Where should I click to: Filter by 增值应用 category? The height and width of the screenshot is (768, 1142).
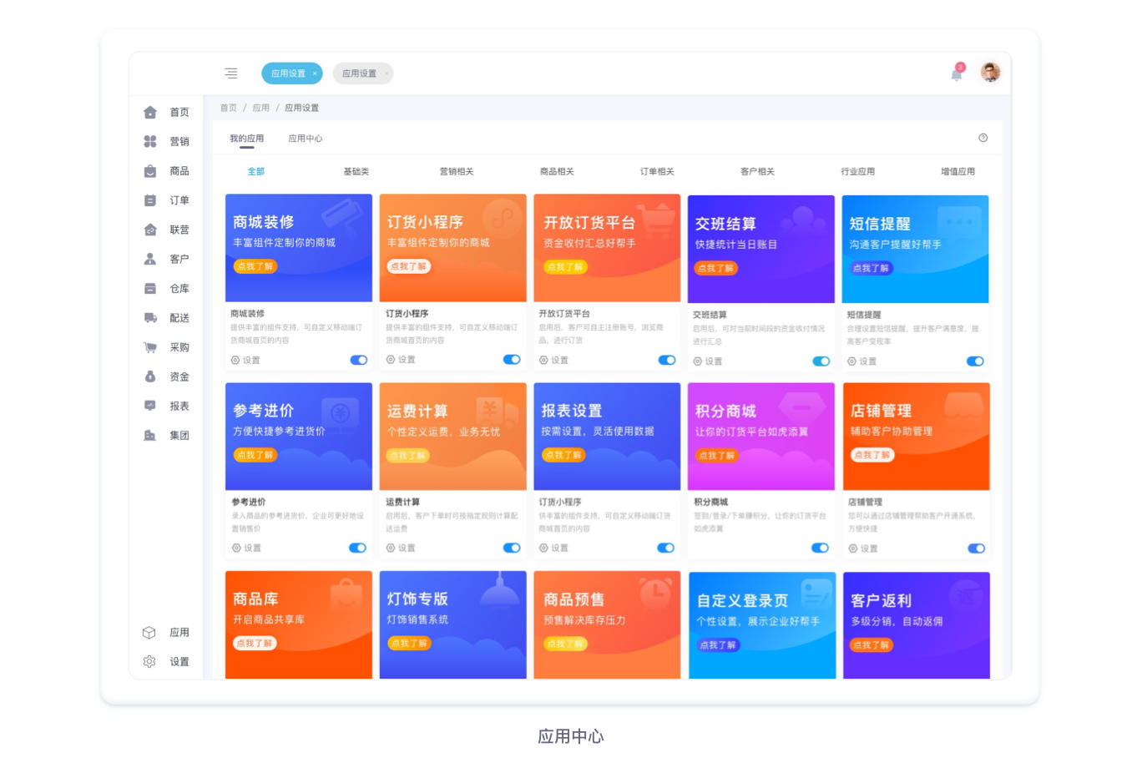coord(958,171)
